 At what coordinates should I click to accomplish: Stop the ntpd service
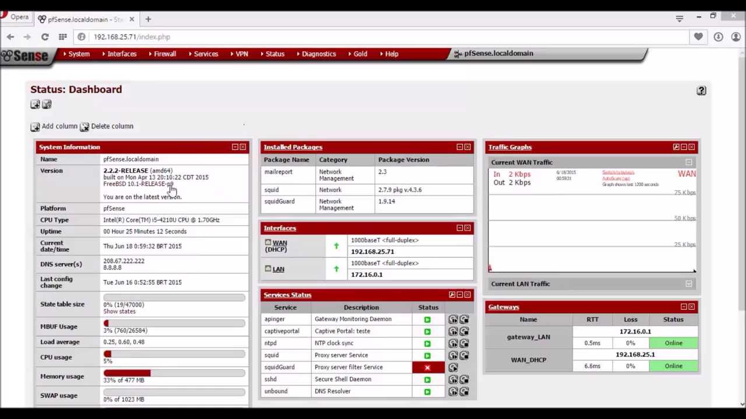click(x=464, y=343)
